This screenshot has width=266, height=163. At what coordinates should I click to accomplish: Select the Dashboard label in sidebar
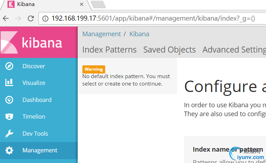[37, 100]
